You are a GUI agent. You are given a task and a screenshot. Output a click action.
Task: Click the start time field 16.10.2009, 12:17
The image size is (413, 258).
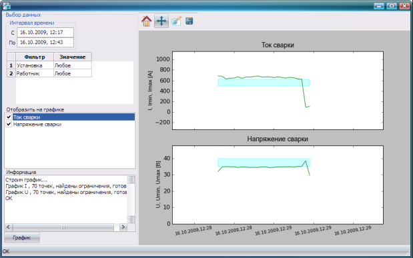pyautogui.click(x=45, y=33)
